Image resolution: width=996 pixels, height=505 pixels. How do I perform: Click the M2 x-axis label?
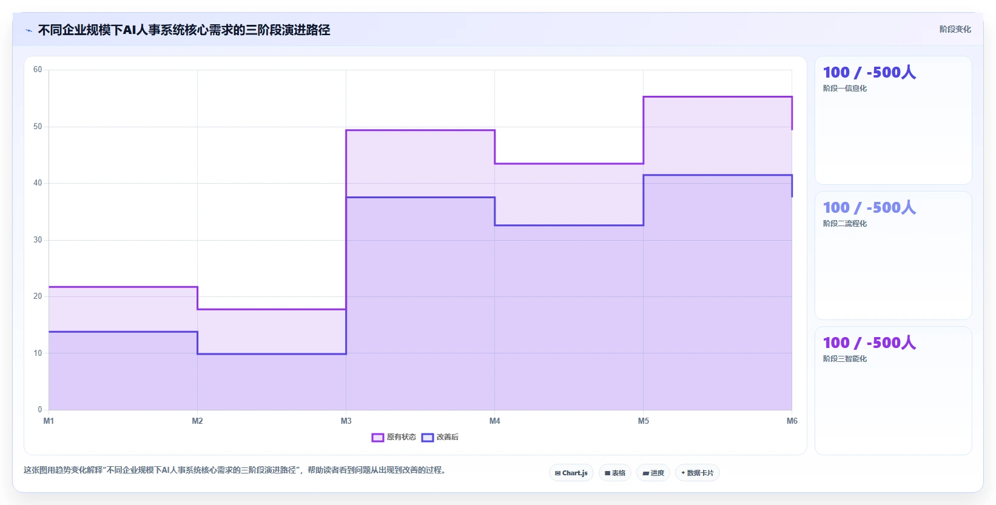[197, 421]
